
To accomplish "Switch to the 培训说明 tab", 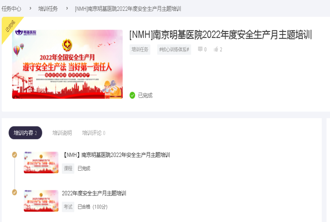I will pos(62,133).
